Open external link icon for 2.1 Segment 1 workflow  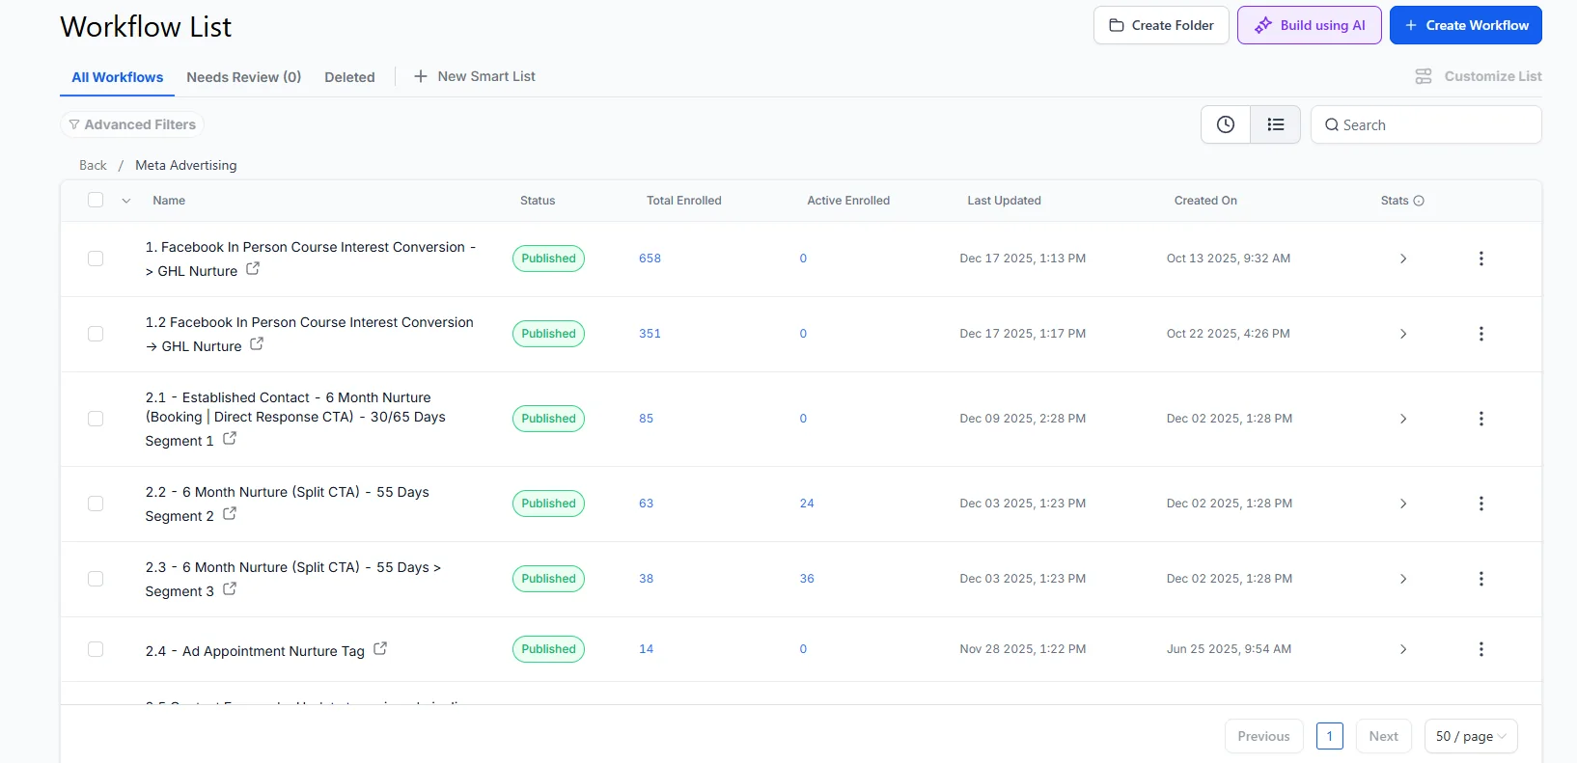click(x=230, y=439)
